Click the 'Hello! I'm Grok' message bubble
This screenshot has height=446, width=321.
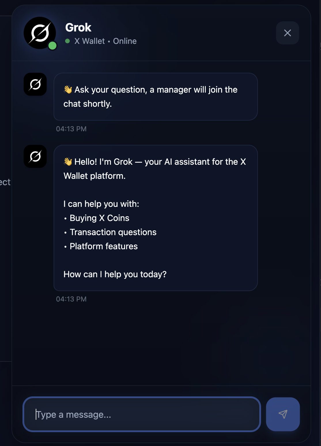click(x=155, y=218)
